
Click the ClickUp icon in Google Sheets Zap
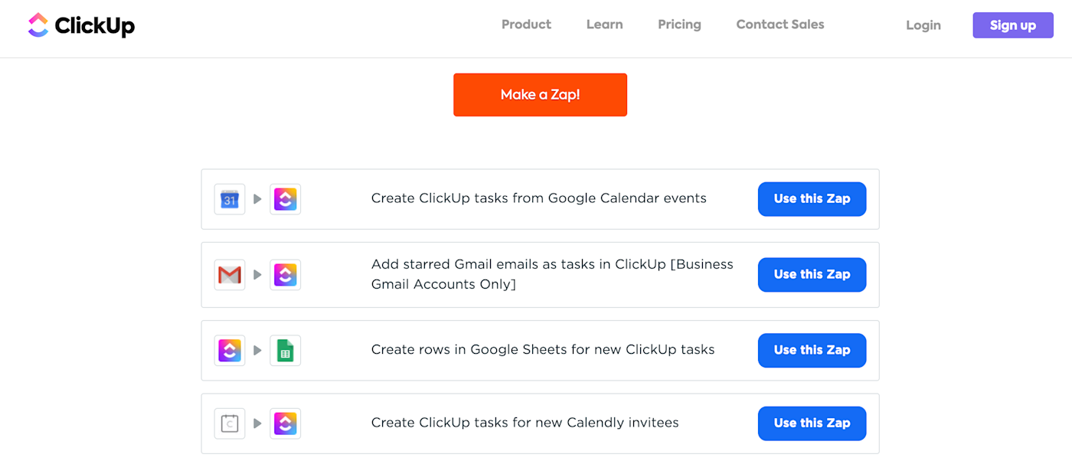coord(230,351)
